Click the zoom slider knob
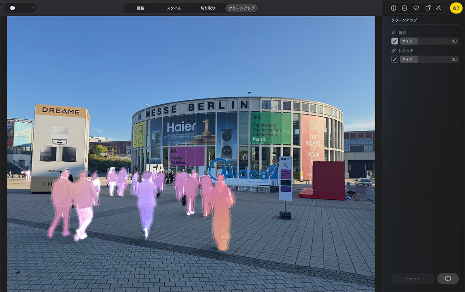Screen dimensions: 465x292 point(12,8)
